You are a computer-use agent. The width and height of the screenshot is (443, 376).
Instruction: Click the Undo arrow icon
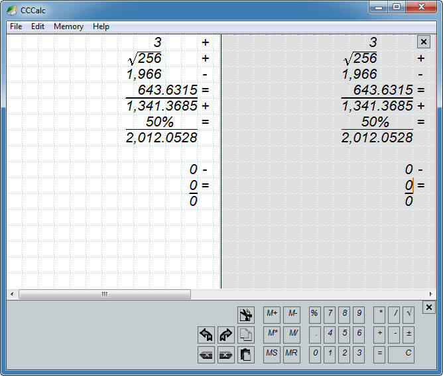[x=206, y=335]
